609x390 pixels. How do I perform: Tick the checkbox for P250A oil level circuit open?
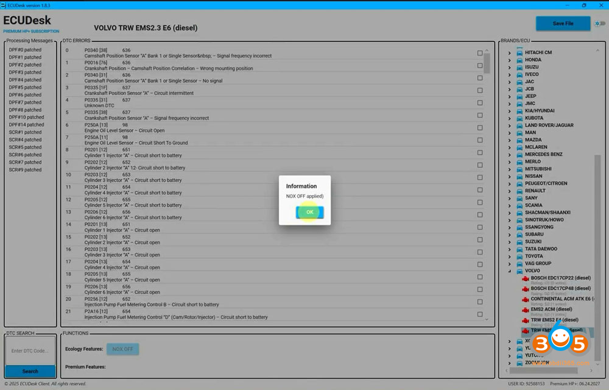click(481, 127)
